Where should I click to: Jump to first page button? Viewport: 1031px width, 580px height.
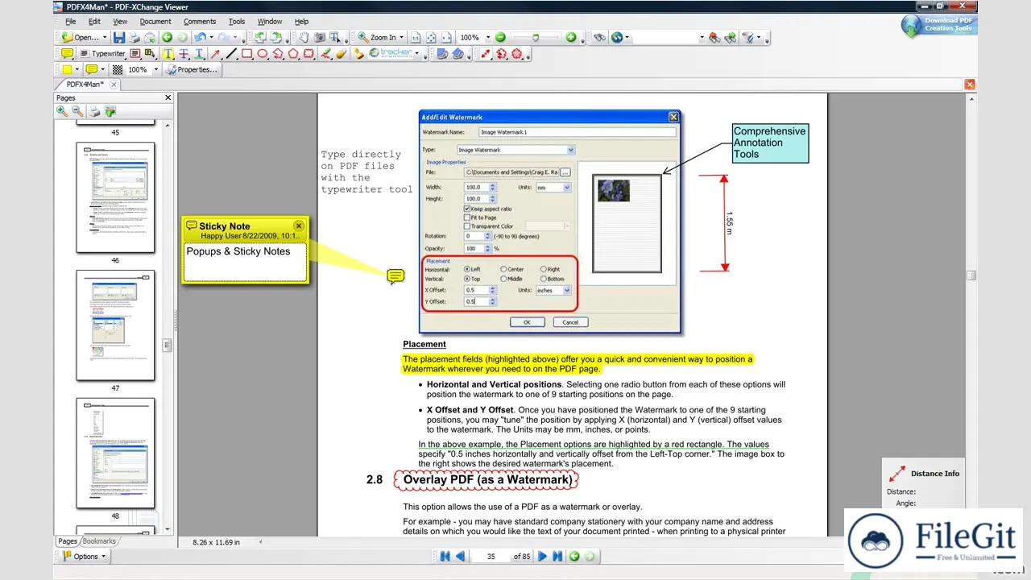[445, 556]
